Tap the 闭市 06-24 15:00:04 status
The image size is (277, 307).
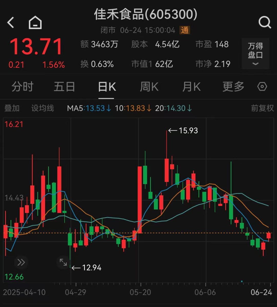coord(138,30)
